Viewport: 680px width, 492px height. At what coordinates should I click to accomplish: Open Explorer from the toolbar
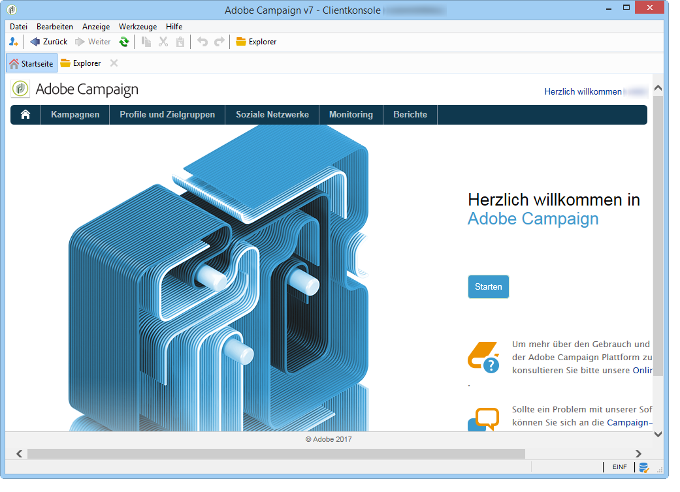pyautogui.click(x=256, y=42)
